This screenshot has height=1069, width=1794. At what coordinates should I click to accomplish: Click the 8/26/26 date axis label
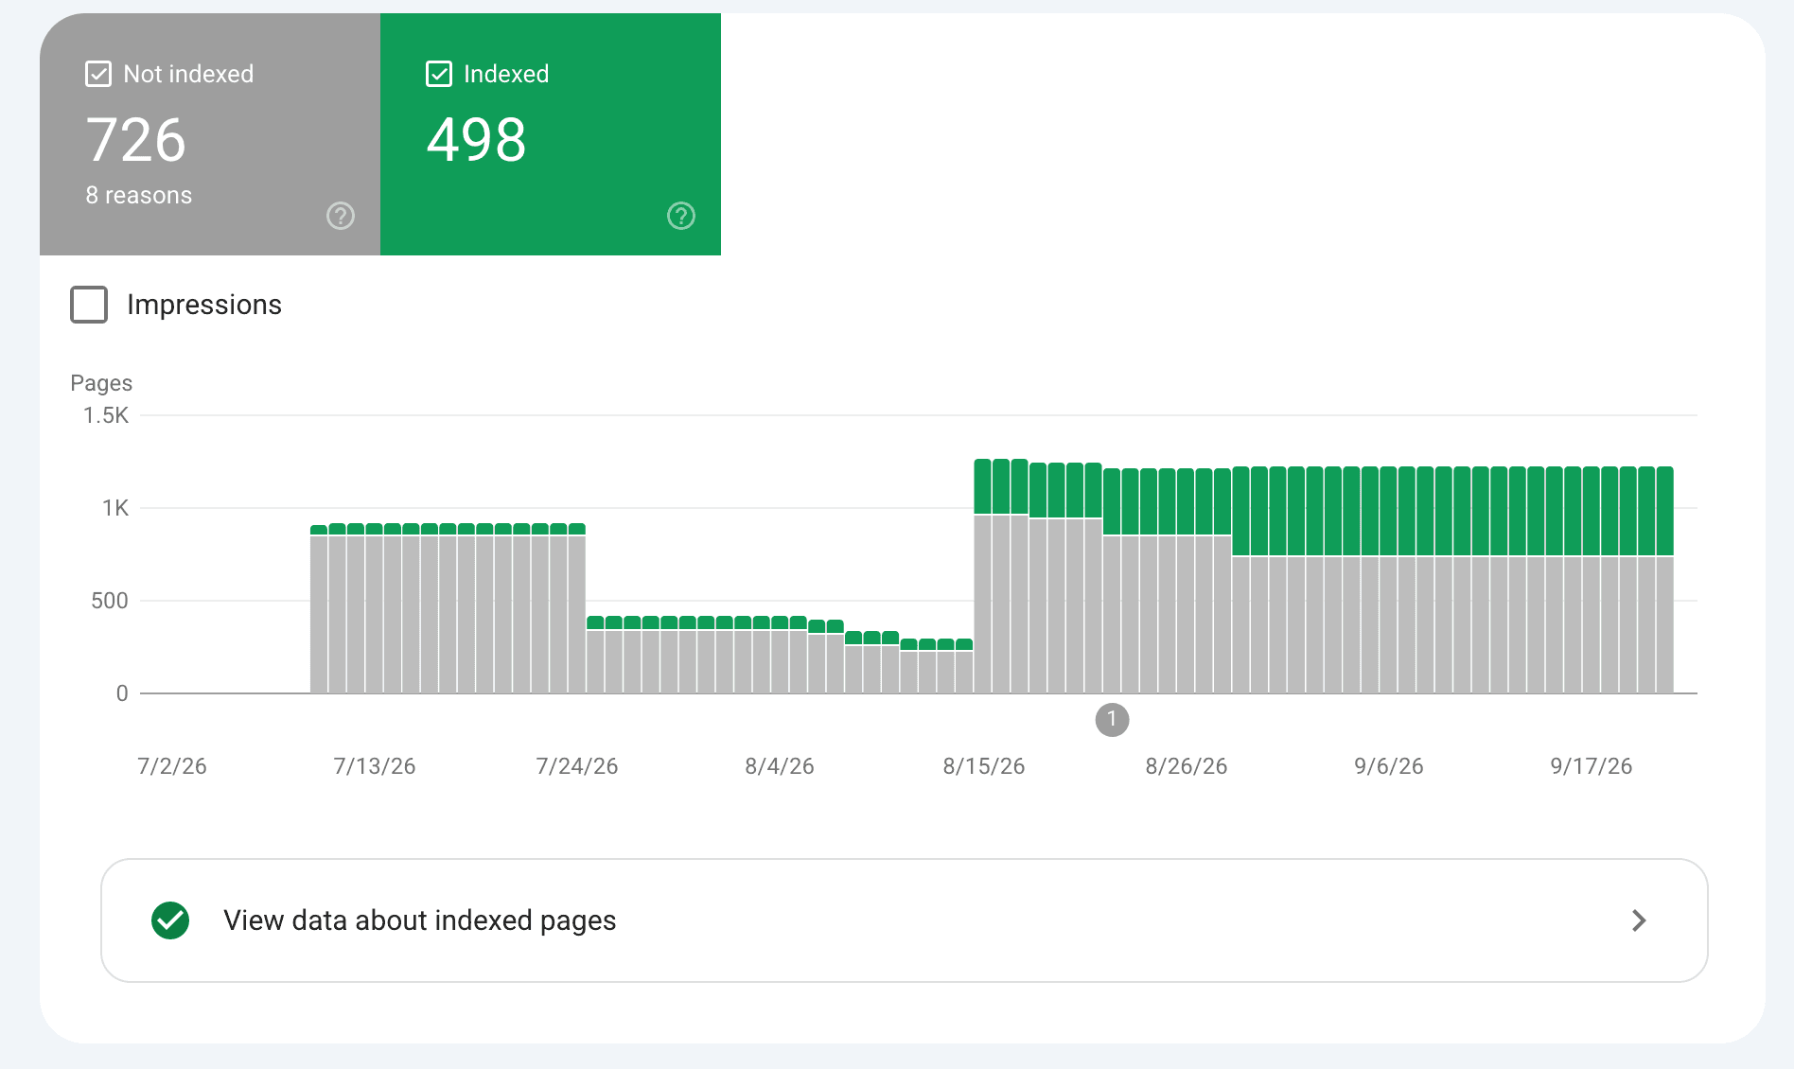(x=1187, y=766)
